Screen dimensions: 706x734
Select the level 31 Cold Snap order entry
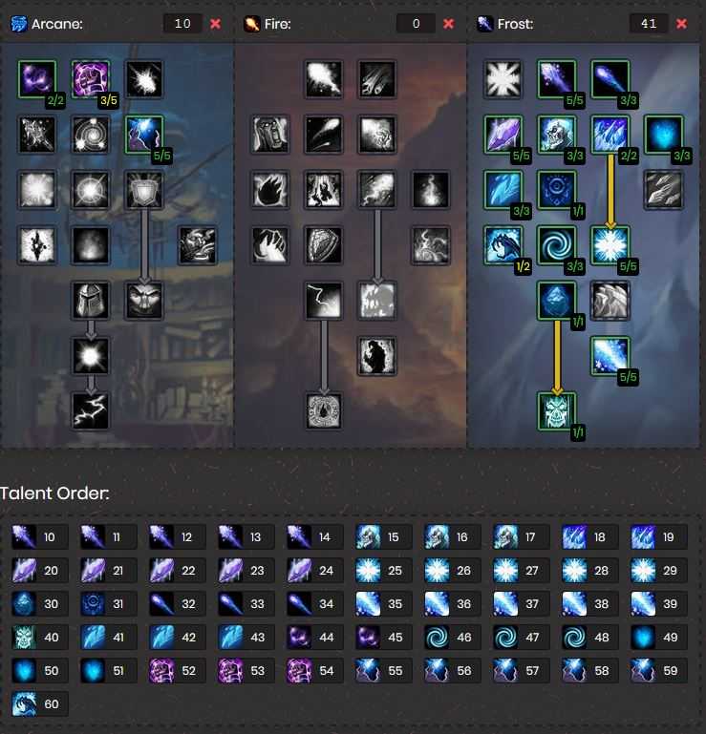[108, 604]
